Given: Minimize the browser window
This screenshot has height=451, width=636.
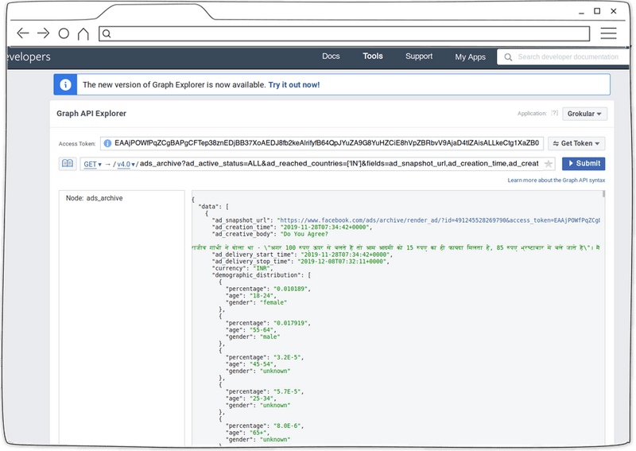Looking at the screenshot, I should pos(581,12).
